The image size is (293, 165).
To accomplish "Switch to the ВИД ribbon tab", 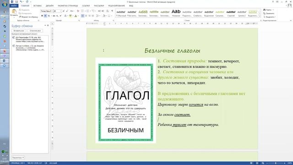I will click(x=131, y=6).
